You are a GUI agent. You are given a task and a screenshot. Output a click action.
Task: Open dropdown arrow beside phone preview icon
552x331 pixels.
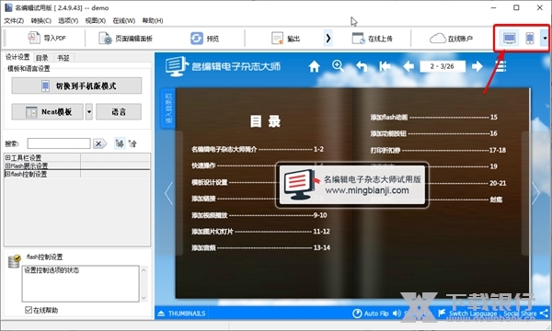click(x=545, y=38)
